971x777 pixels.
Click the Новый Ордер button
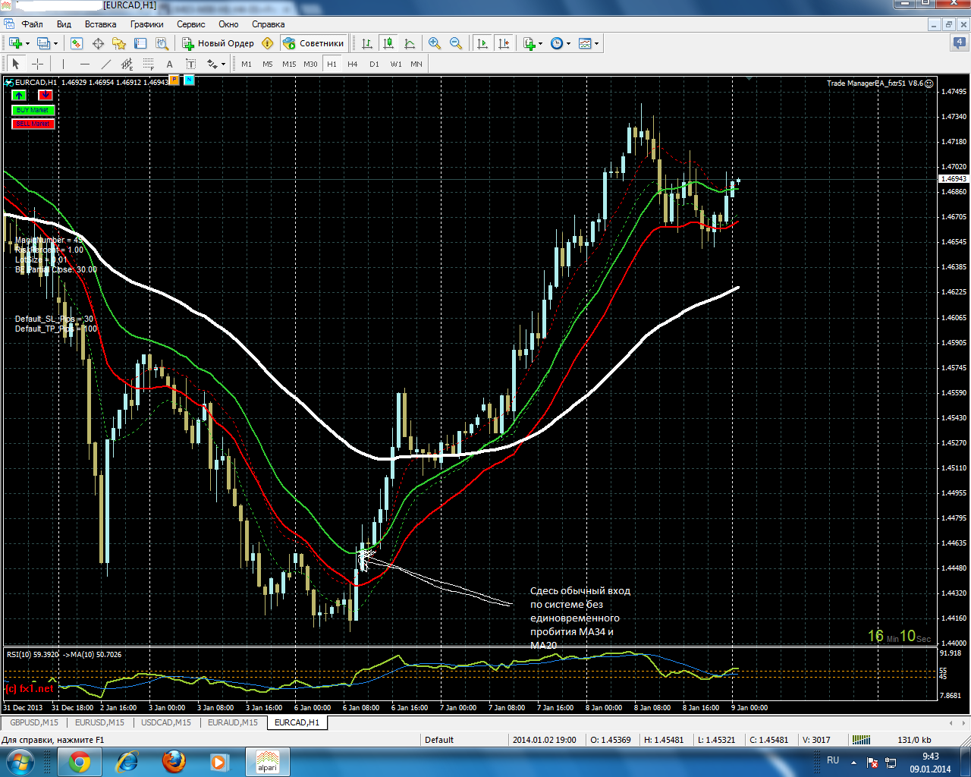tap(218, 43)
